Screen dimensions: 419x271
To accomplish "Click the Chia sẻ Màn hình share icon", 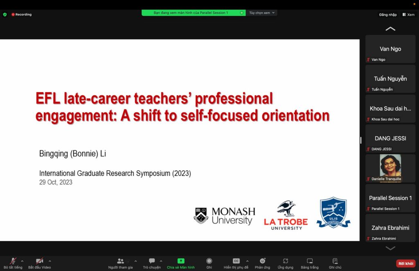I will (181, 261).
